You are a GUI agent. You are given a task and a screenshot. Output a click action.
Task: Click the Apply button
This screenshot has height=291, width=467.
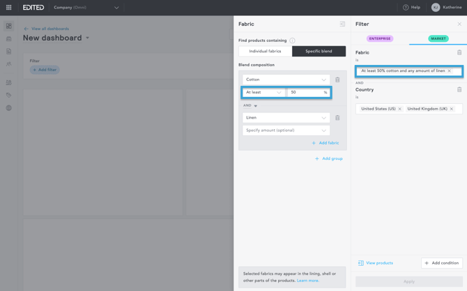tap(409, 281)
